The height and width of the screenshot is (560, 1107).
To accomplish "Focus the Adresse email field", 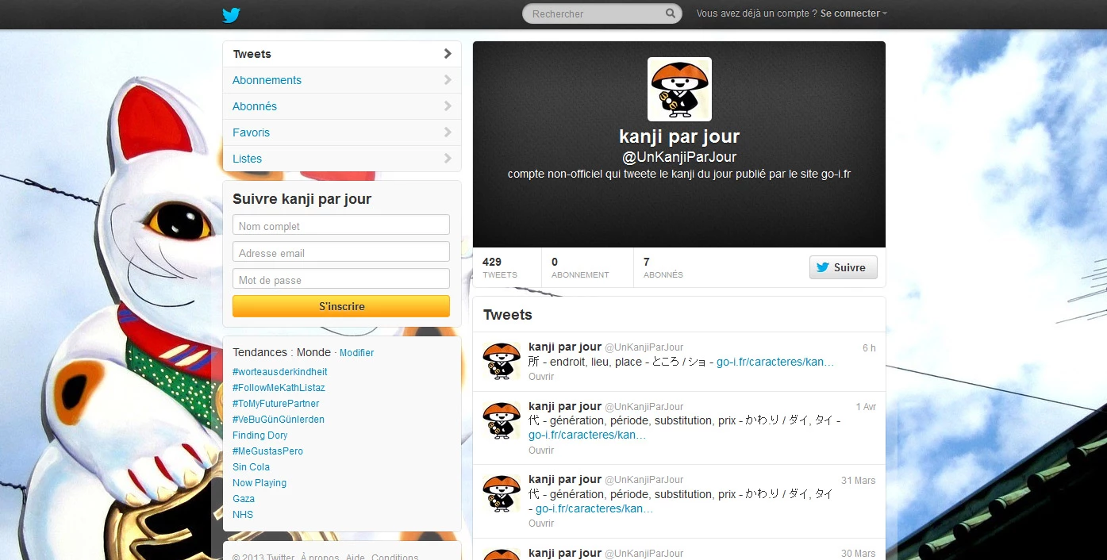I will coord(341,252).
